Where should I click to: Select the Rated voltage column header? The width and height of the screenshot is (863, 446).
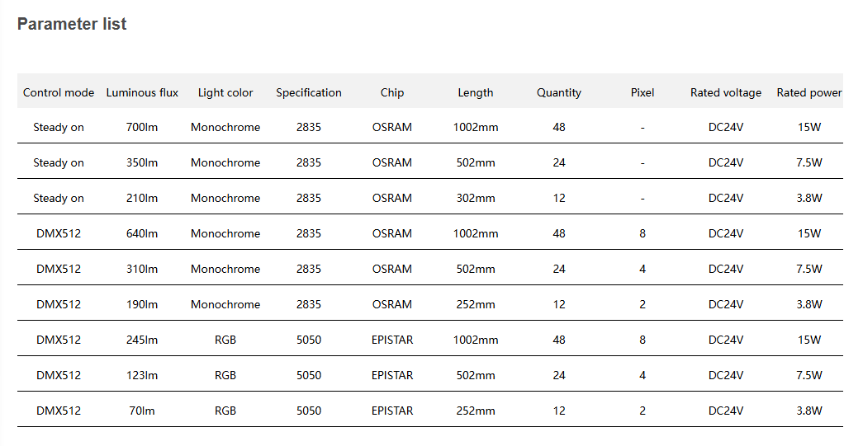click(x=726, y=92)
